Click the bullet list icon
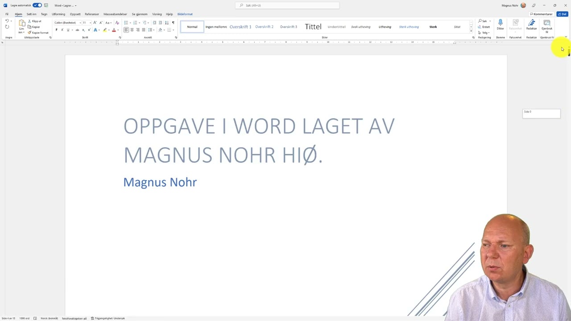Viewport: 571px width, 321px height. pos(126,23)
